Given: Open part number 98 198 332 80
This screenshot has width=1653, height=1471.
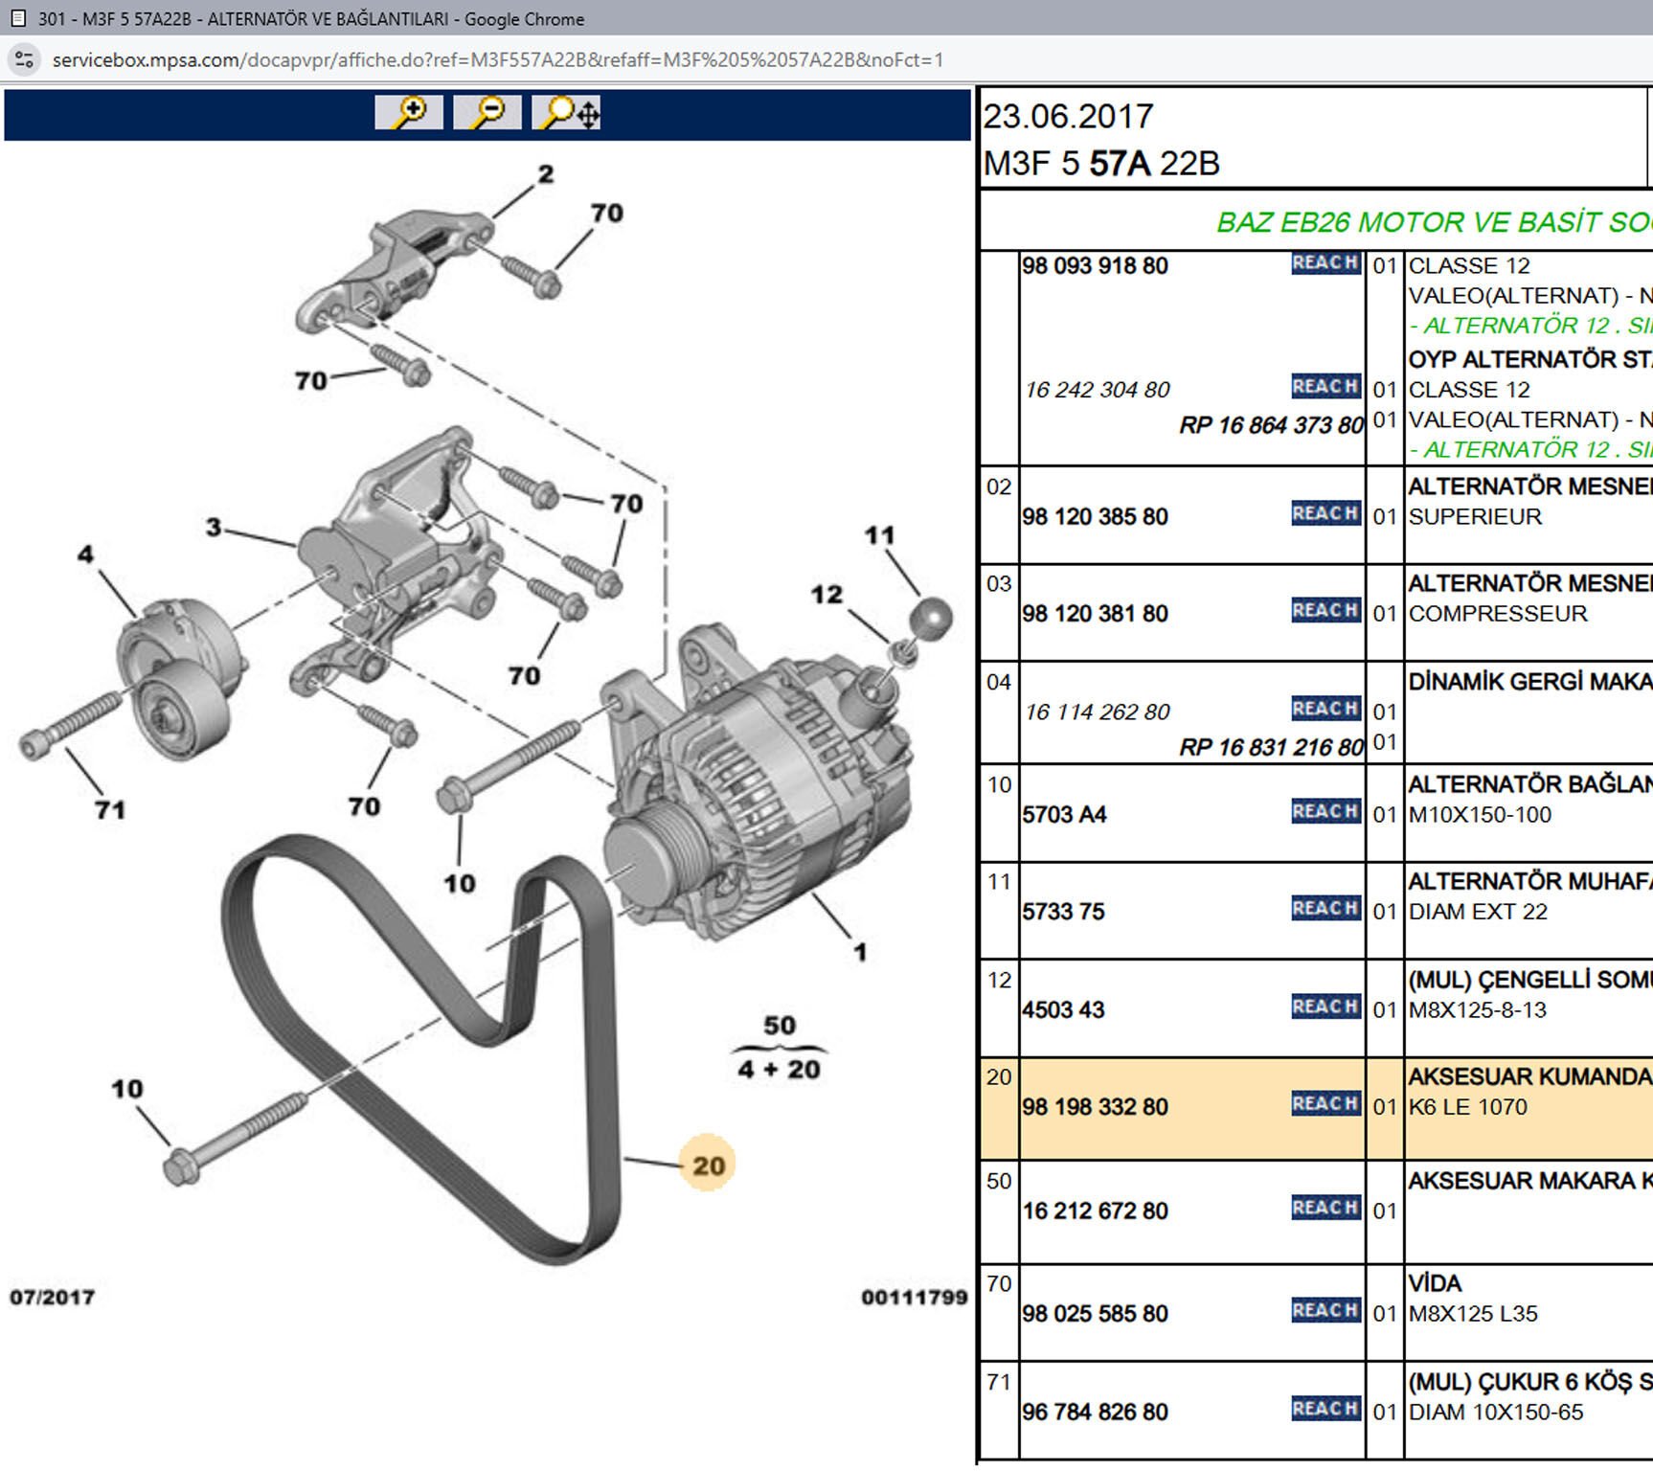Looking at the screenshot, I should 1095,1107.
